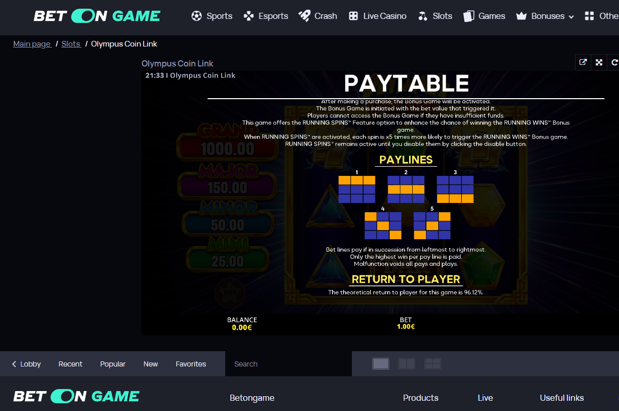Click the 21:33 game clock text
This screenshot has width=619, height=411.
tap(155, 75)
